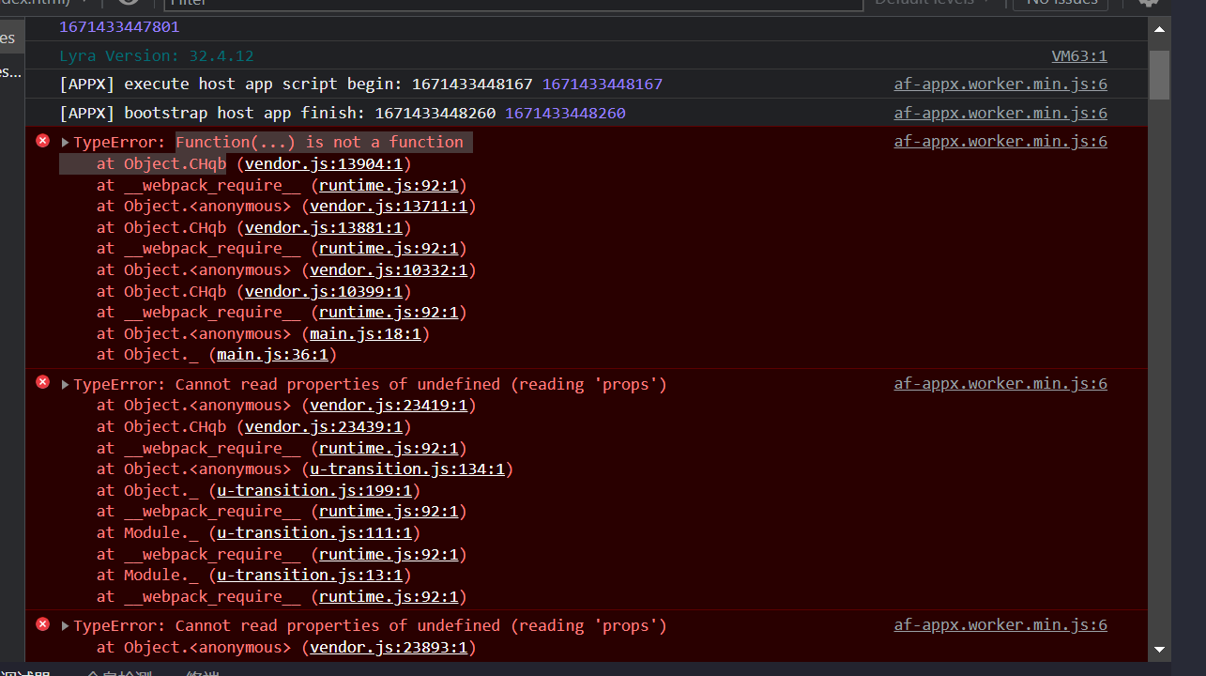The image size is (1206, 676).
Task: Open the vendor.js:13711:1 stack link
Action: (x=389, y=207)
